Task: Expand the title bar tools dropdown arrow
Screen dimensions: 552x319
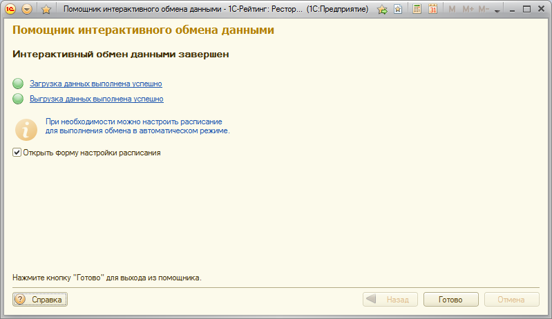Action: pyautogui.click(x=499, y=9)
